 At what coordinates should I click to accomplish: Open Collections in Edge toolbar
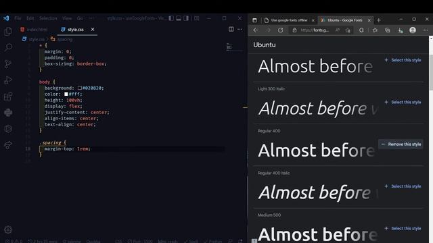388,30
